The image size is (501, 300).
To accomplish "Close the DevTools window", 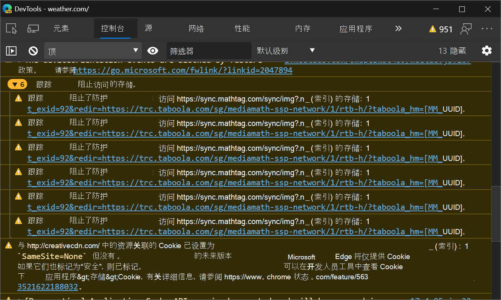I will point(487,9).
